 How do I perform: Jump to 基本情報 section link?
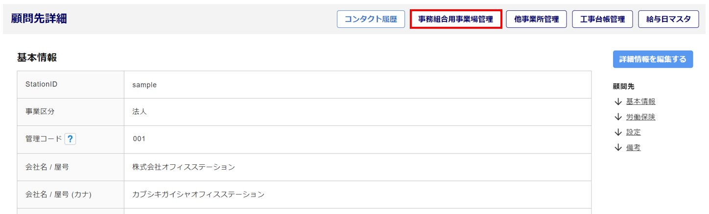coord(640,102)
